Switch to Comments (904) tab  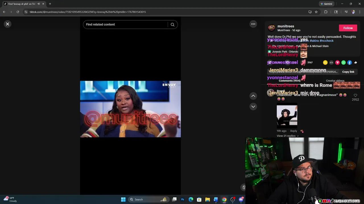[x=289, y=81]
